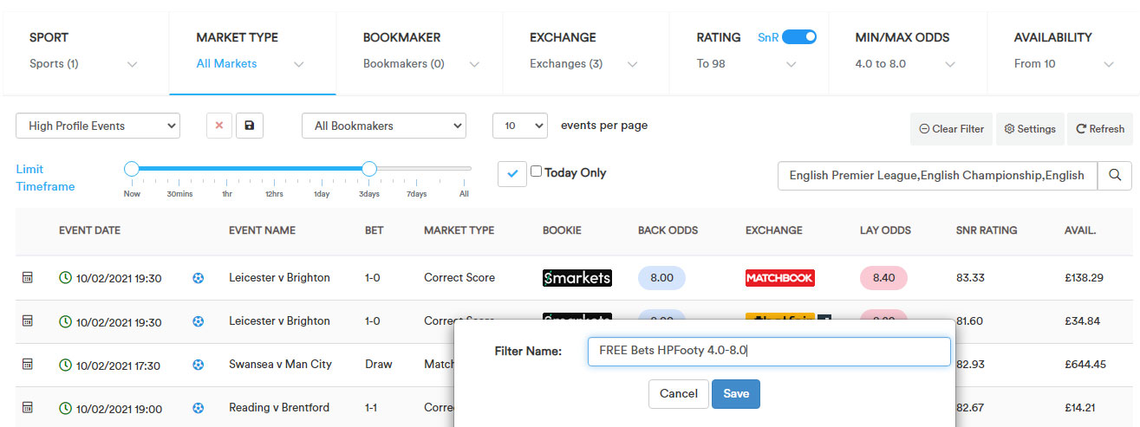
Task: Click the calculator icon for Swansea v Man City
Action: tap(27, 365)
